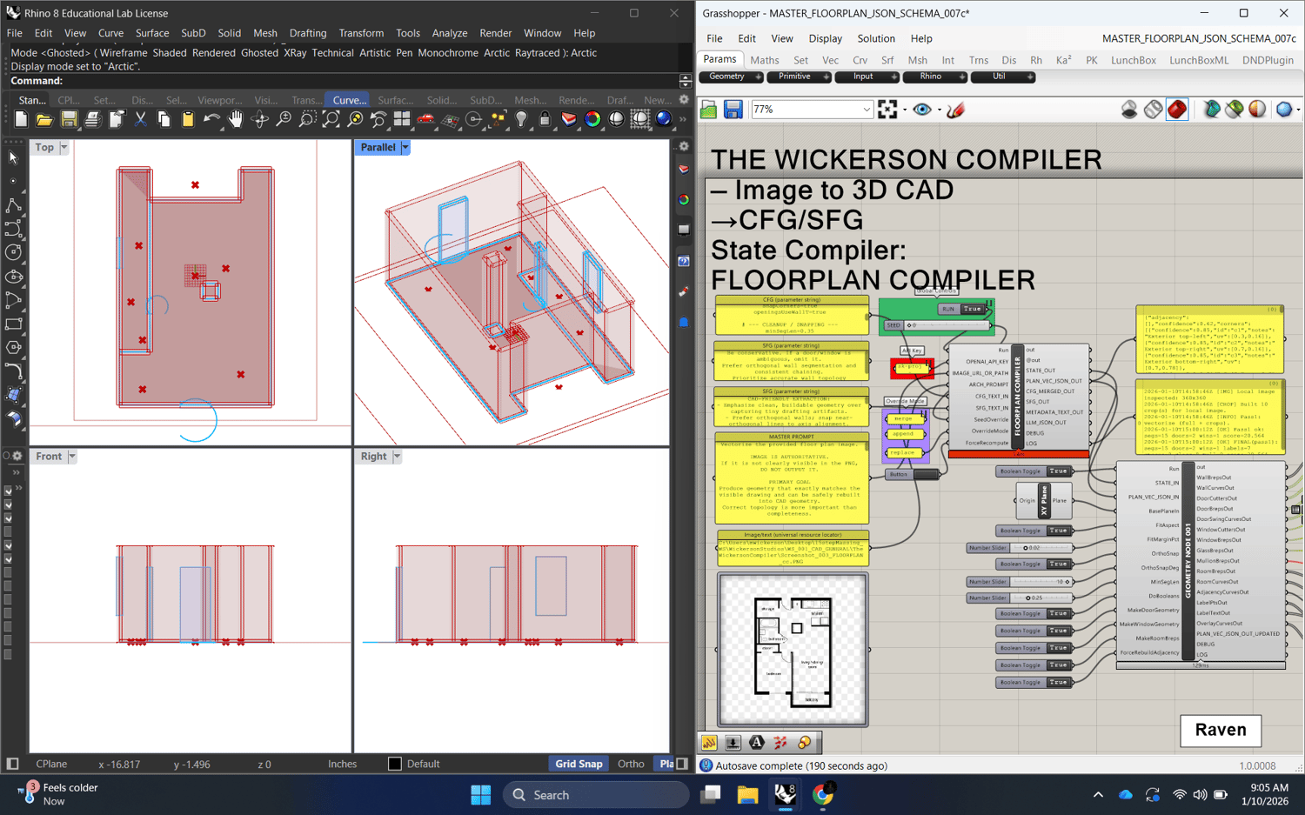Open the Parallel viewport dropdown arrow

(x=405, y=148)
